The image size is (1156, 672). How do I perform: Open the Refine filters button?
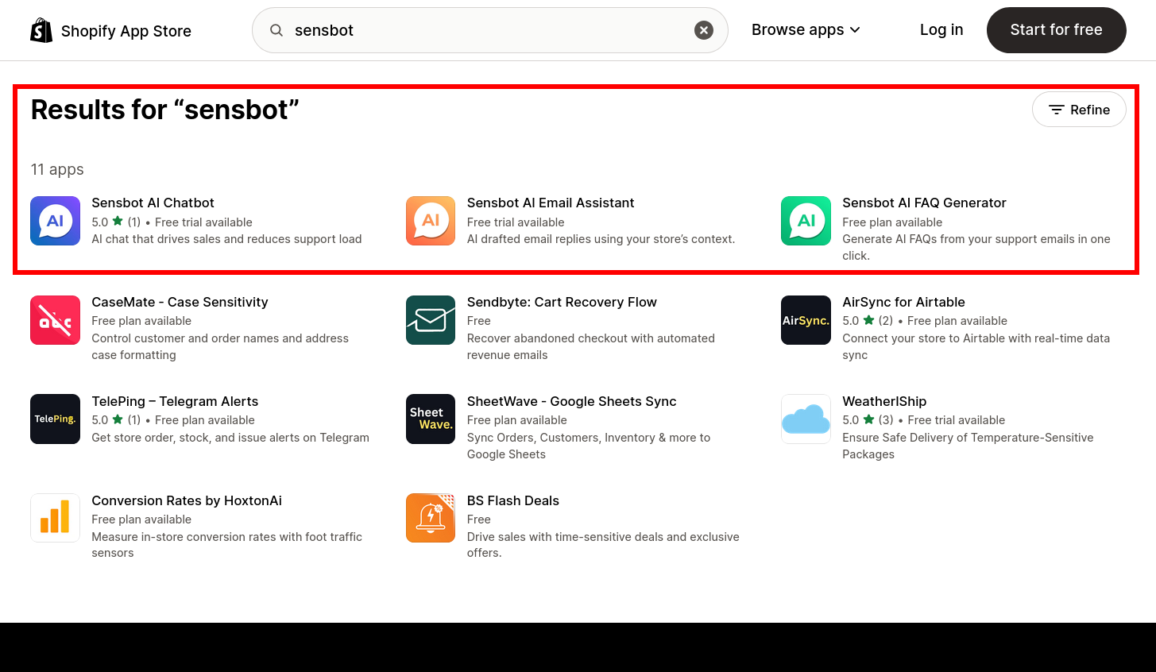1079,110
